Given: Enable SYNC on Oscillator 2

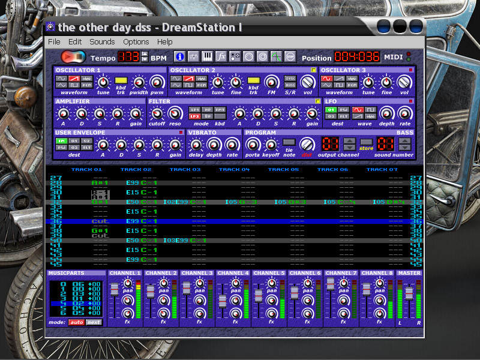Looking at the screenshot, I should 290,79.
